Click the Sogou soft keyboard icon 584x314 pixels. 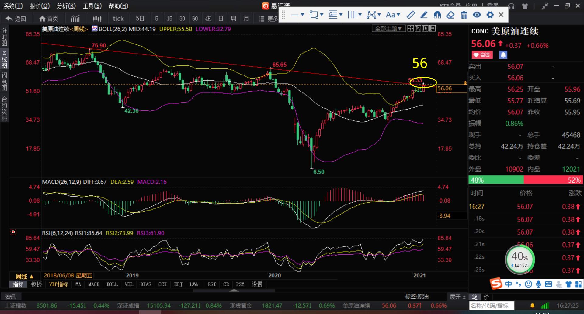[548, 284]
